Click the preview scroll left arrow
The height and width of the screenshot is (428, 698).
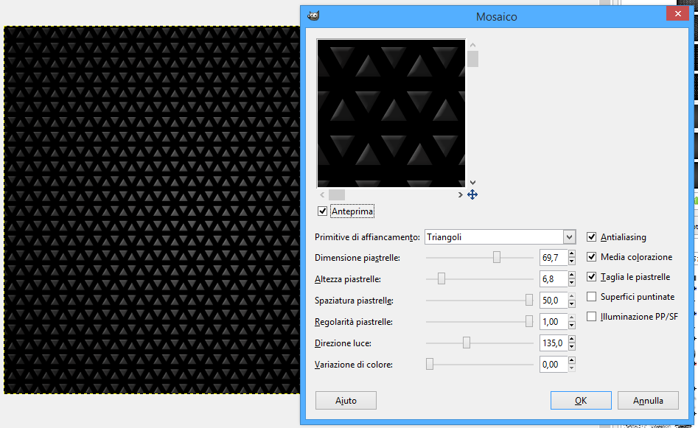(322, 195)
